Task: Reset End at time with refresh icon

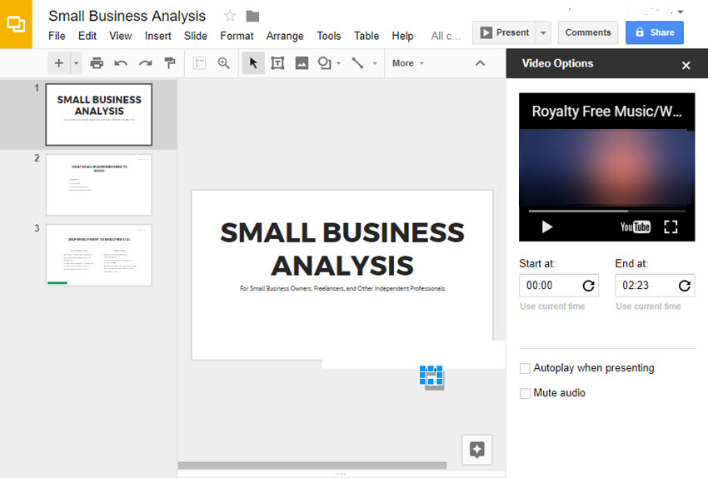Action: [x=685, y=286]
